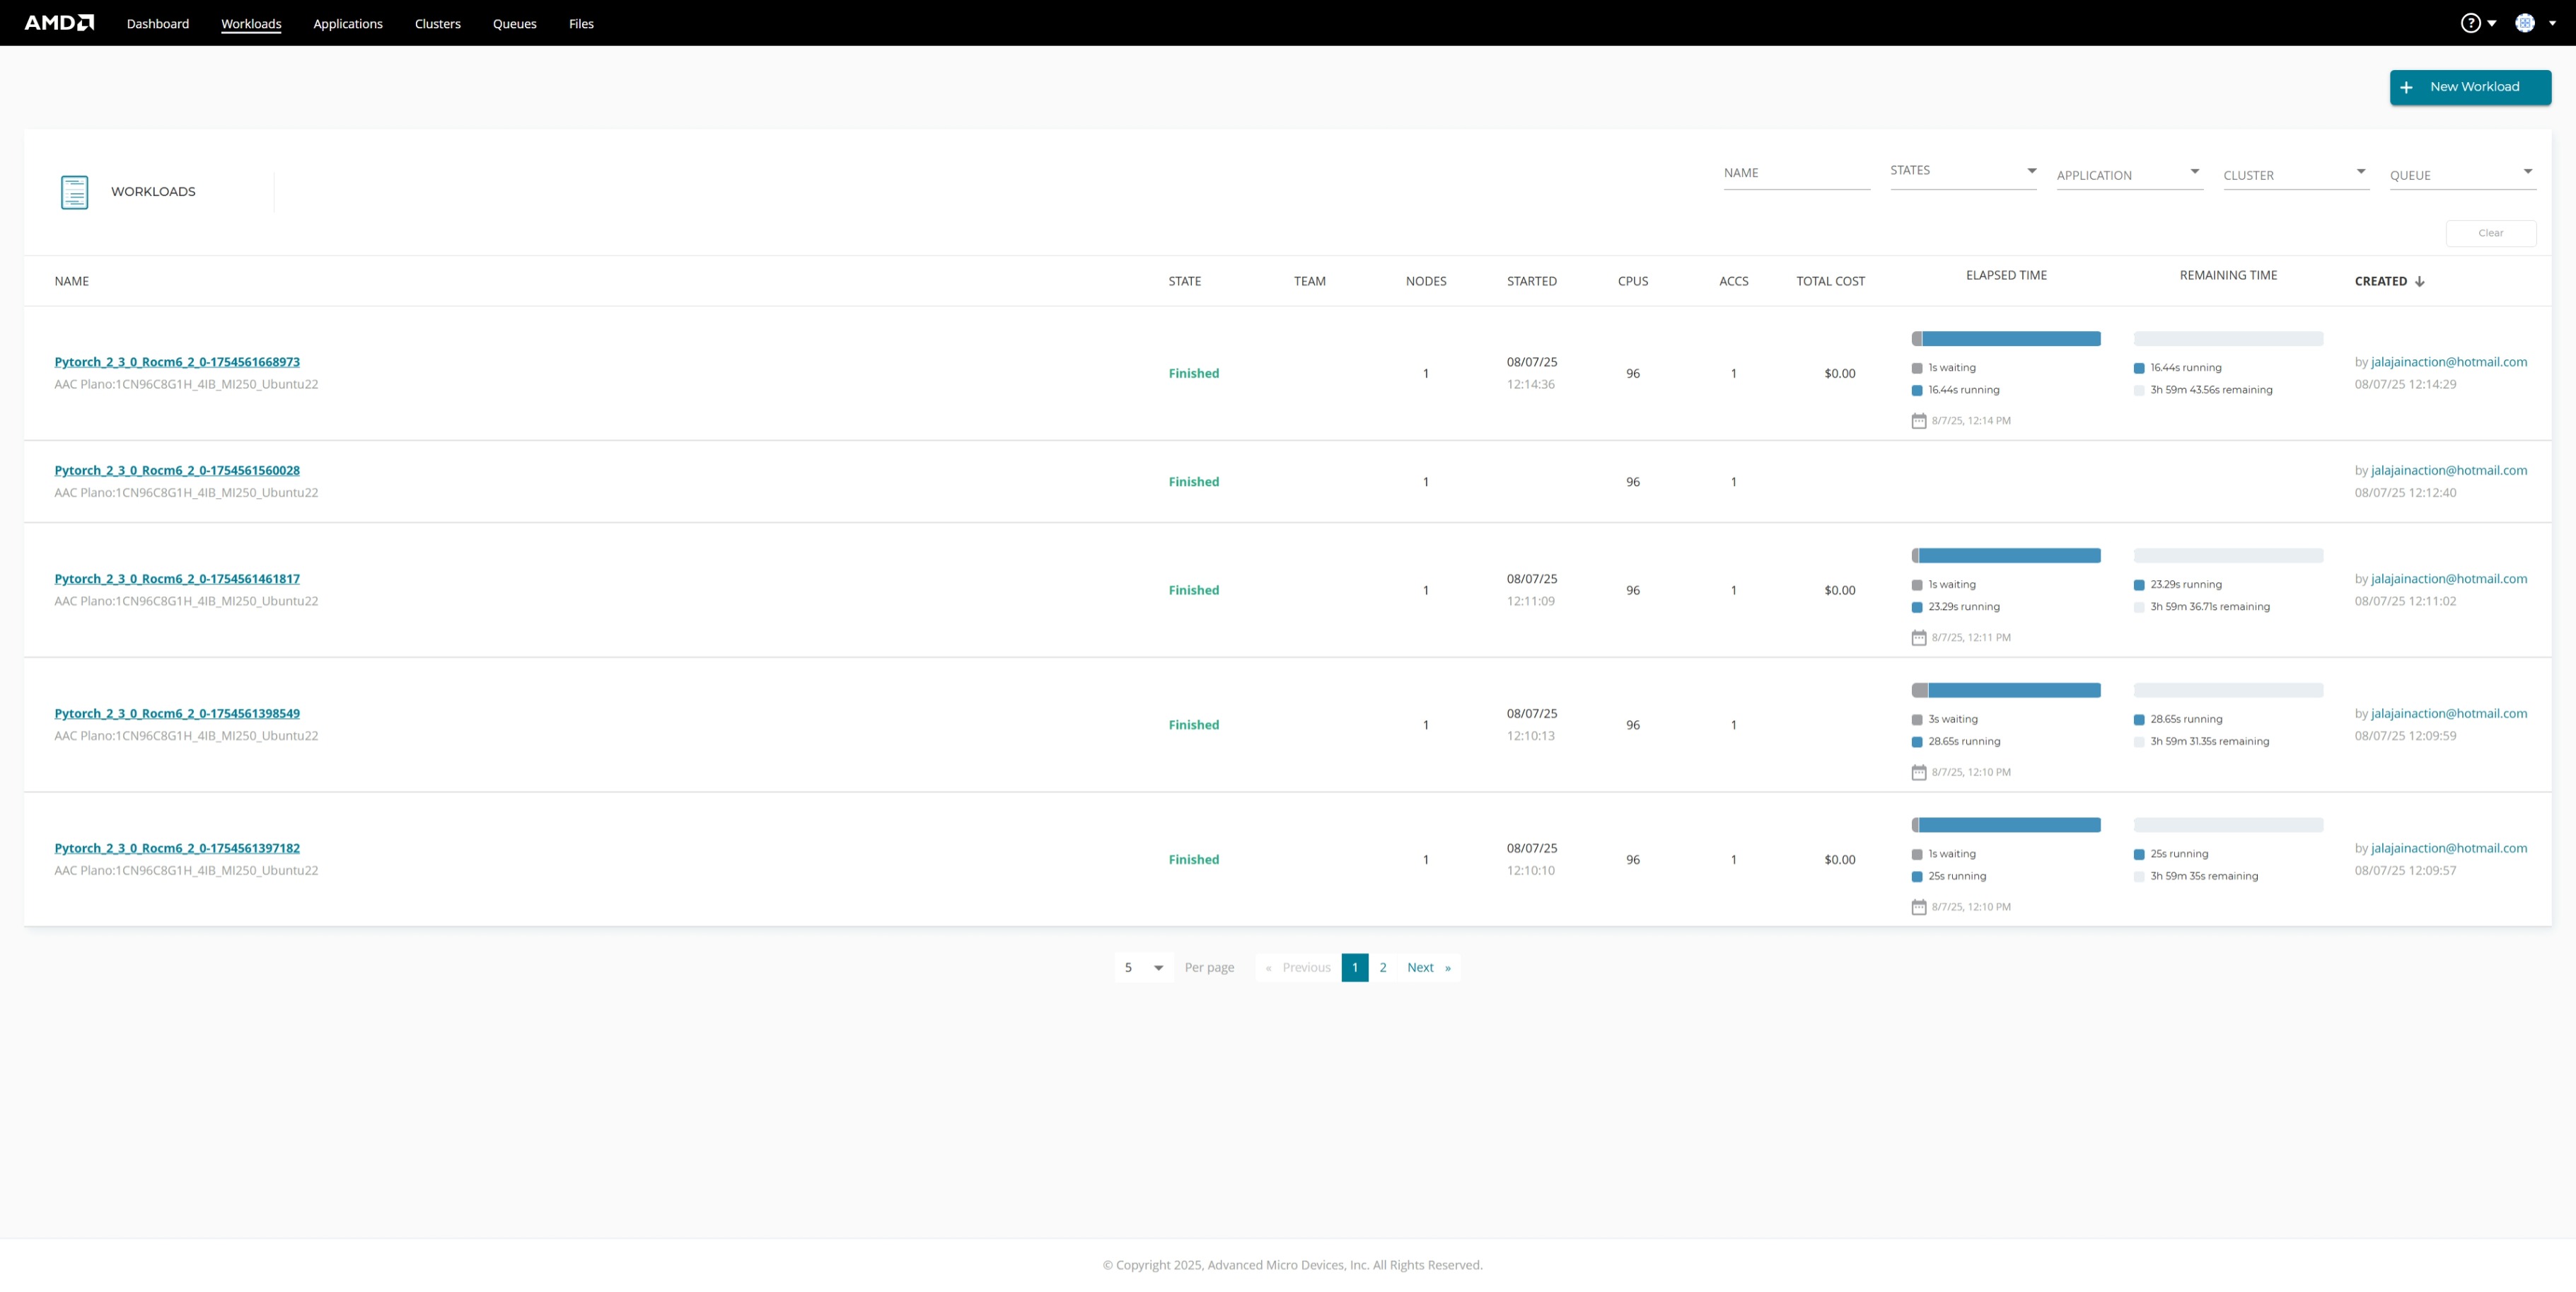2576x1292 pixels.
Task: Click the AMD logo in the navbar
Action: click(59, 23)
